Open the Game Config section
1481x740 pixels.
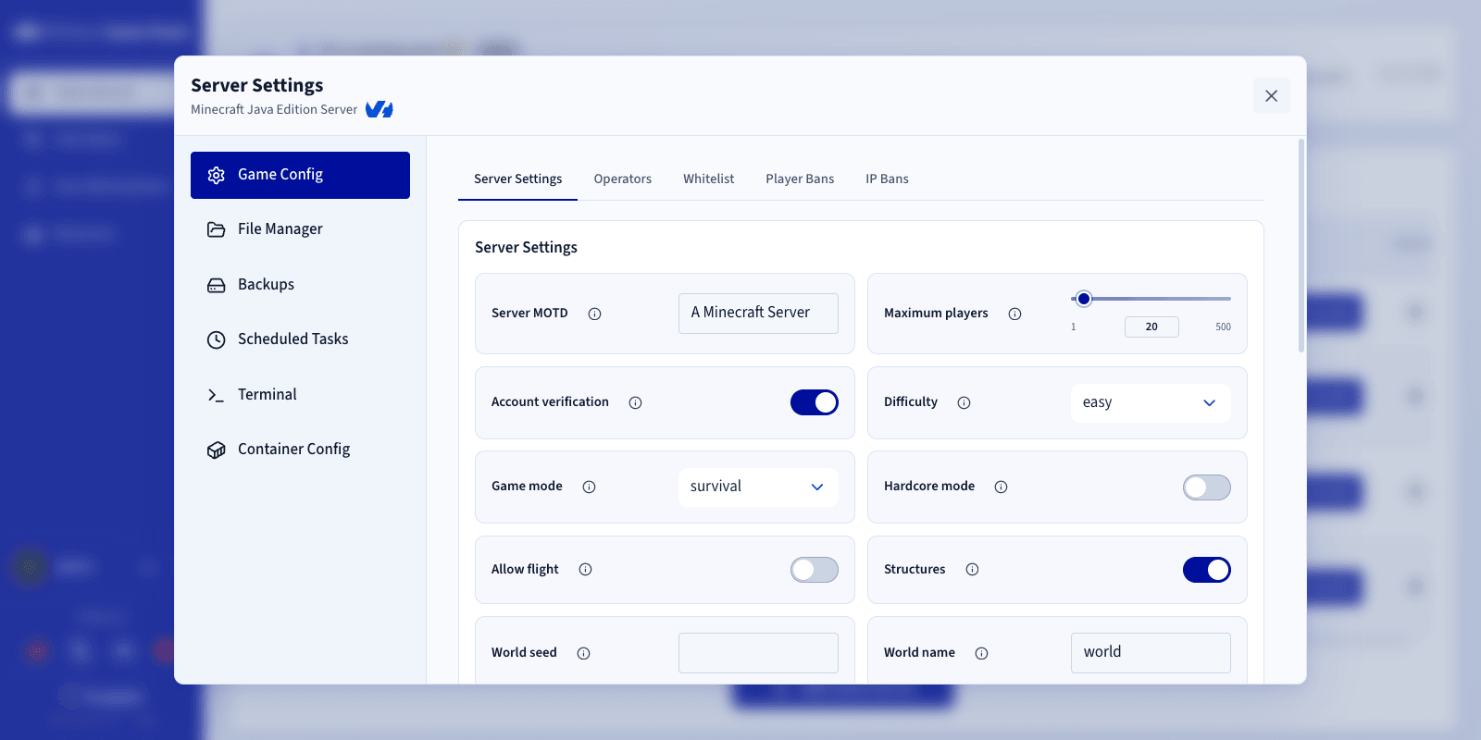(300, 175)
